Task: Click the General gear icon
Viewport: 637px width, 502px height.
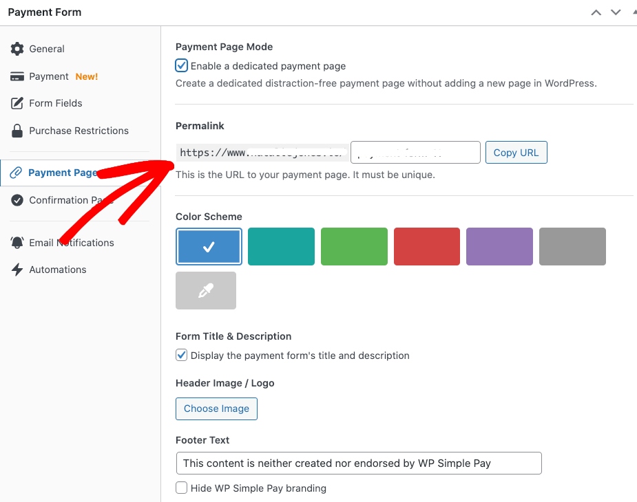Action: click(x=17, y=49)
